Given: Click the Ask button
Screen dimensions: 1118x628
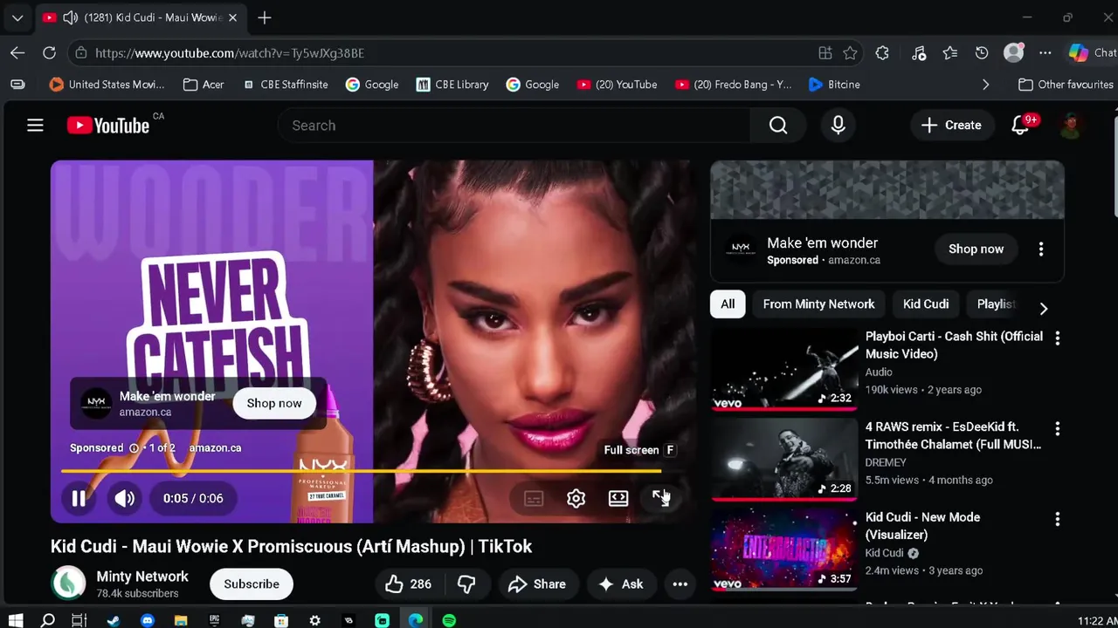Looking at the screenshot, I should click(x=621, y=584).
